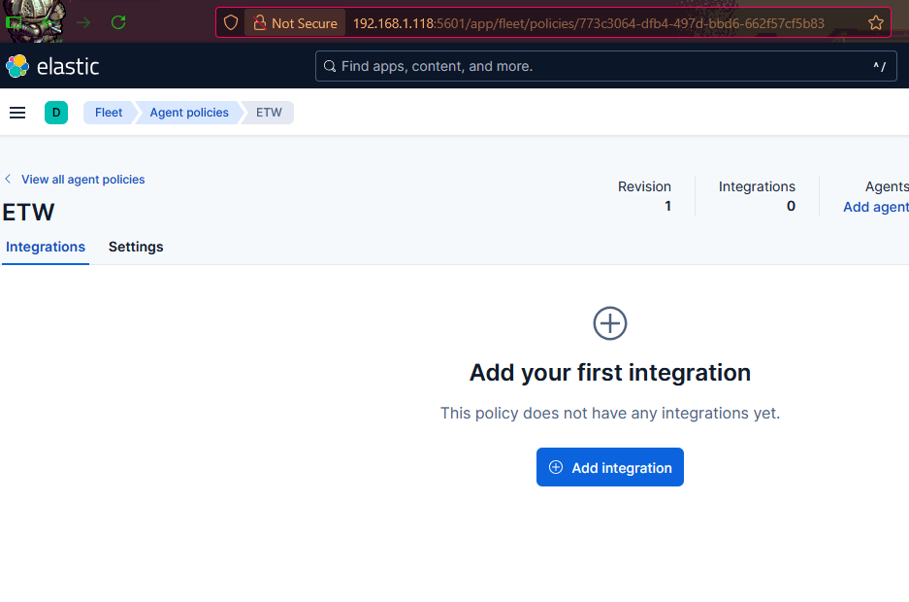Bookmark this page with star icon
909x602 pixels.
[875, 22]
